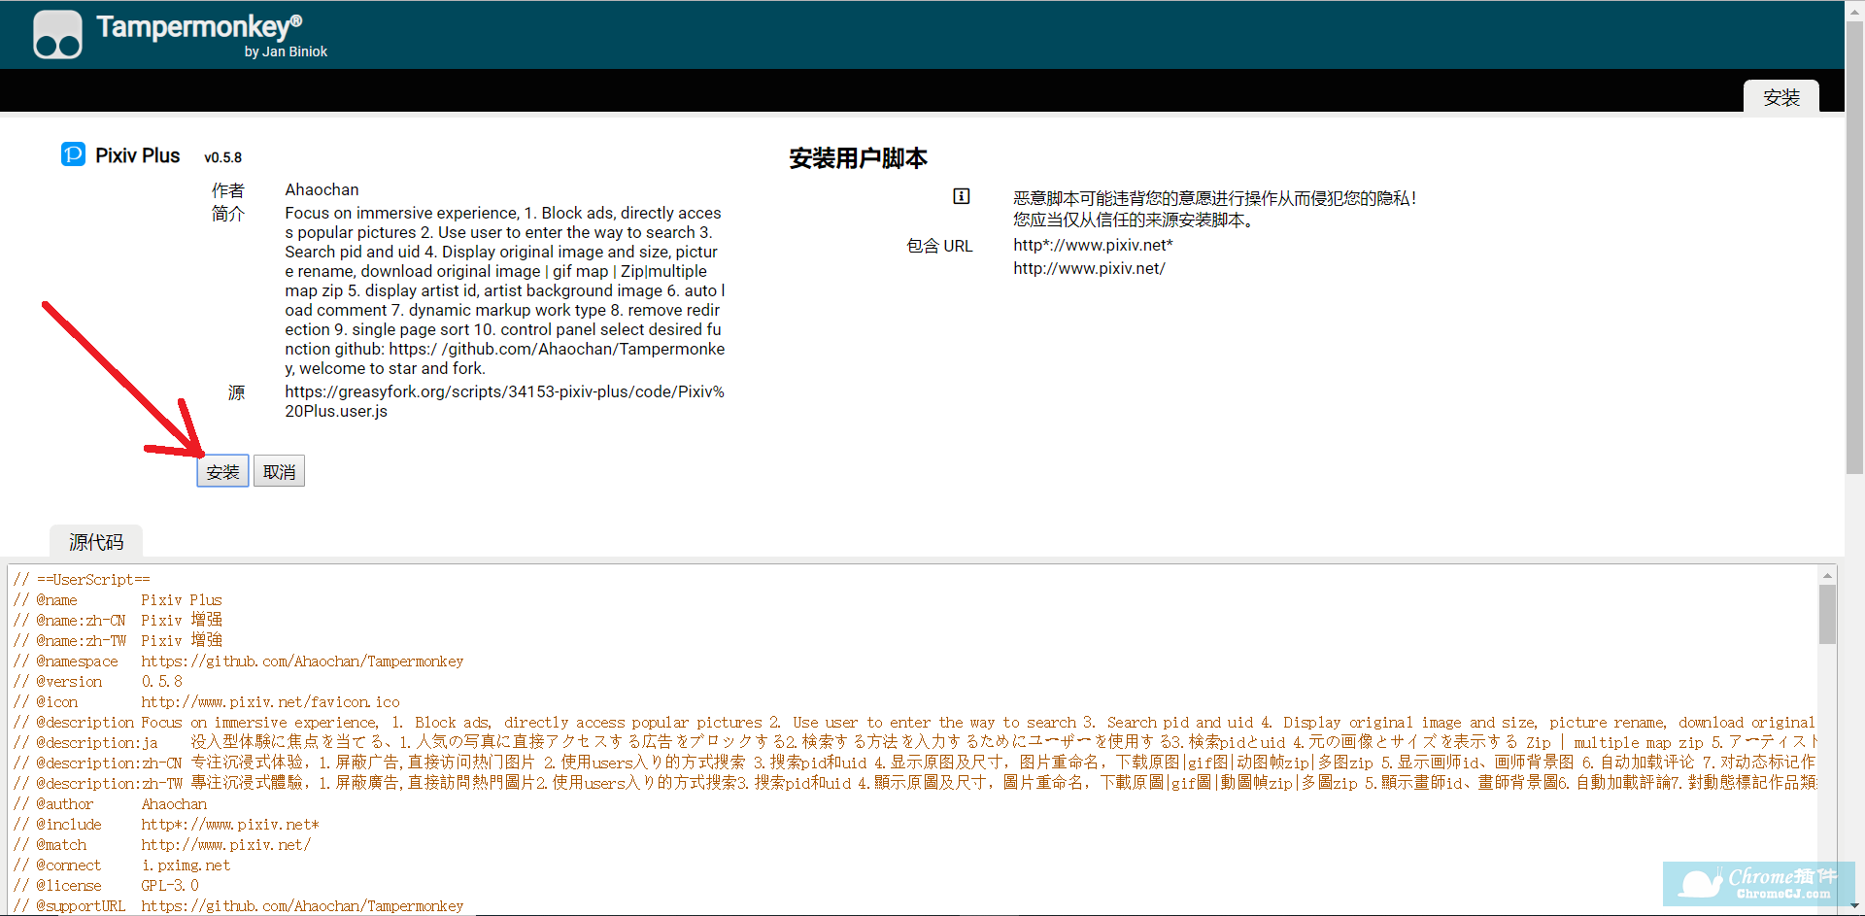Viewport: 1865px width, 916px height.
Task: Click the source code scroll-up arrow
Action: point(1827,575)
